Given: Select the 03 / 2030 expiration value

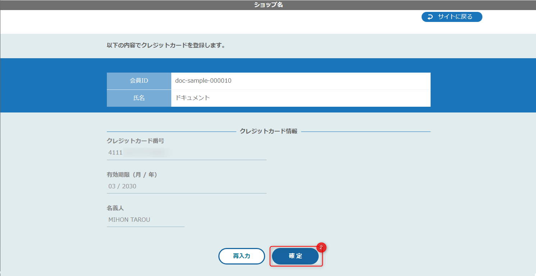Looking at the screenshot, I should pyautogui.click(x=122, y=186).
